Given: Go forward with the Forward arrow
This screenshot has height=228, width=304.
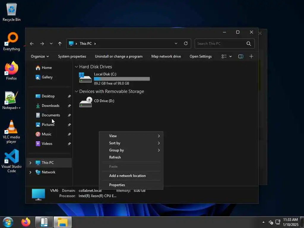Looking at the screenshot, I should pyautogui.click(x=42, y=44).
